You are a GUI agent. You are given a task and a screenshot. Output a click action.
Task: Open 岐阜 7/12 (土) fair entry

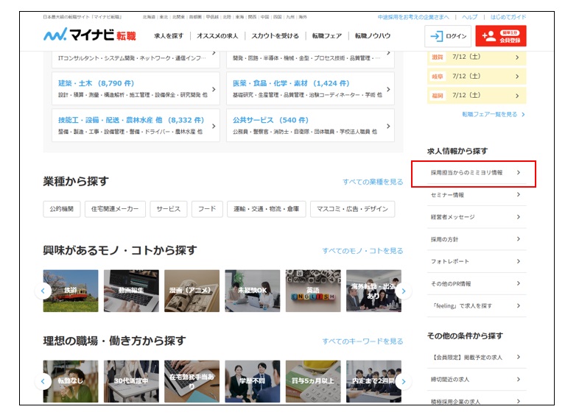pos(477,77)
